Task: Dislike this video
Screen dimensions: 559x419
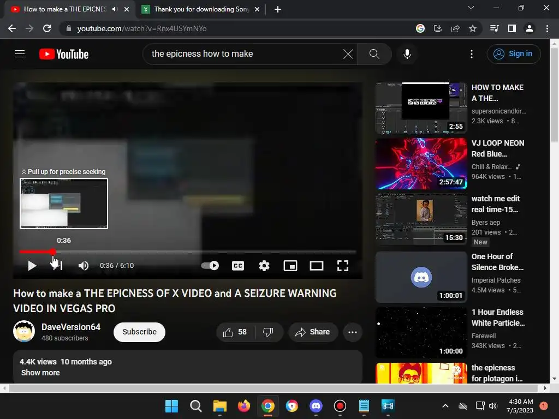Action: pyautogui.click(x=268, y=332)
